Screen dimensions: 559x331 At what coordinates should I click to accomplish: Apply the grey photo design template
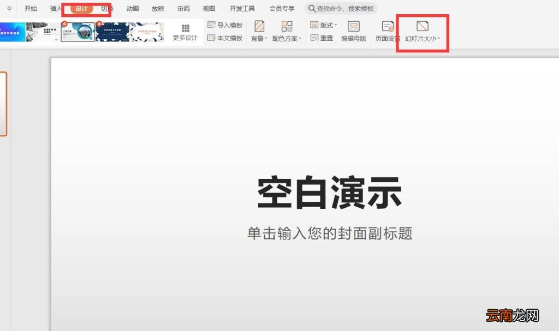tap(43, 32)
